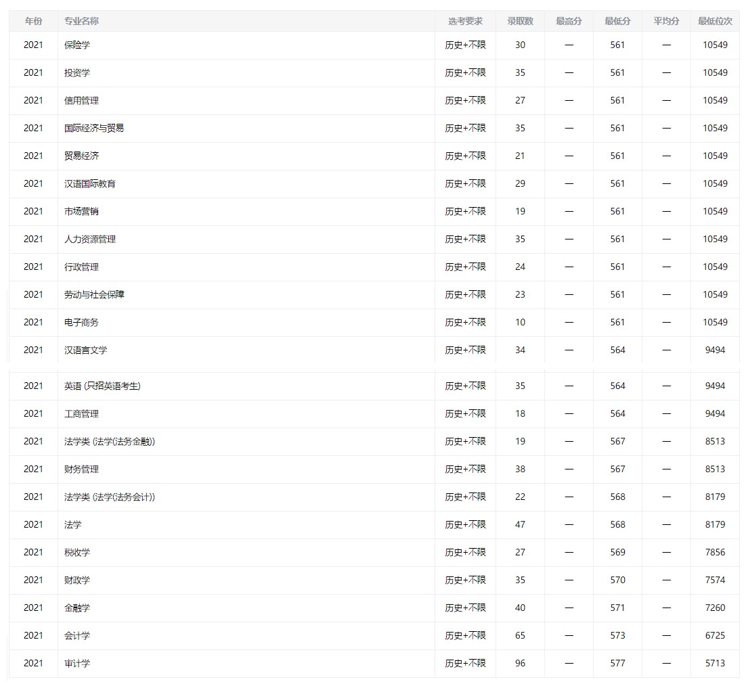Screen dimensions: 748x688
Task: Click the 平均分 column header
Action: pos(666,21)
